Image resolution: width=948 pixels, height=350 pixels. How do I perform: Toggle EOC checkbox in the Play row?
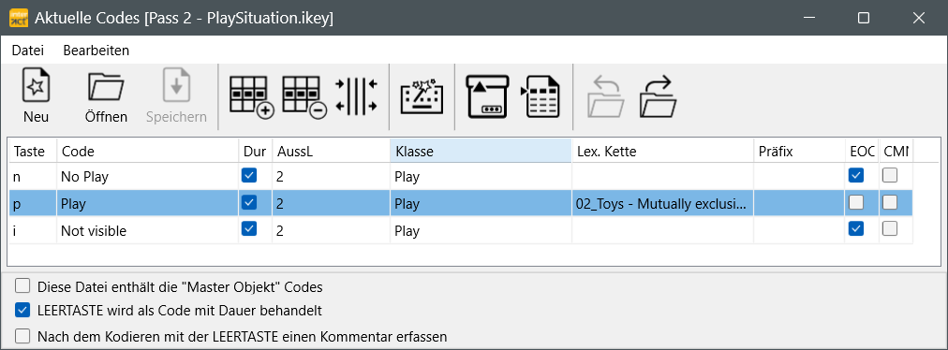pyautogui.click(x=856, y=203)
